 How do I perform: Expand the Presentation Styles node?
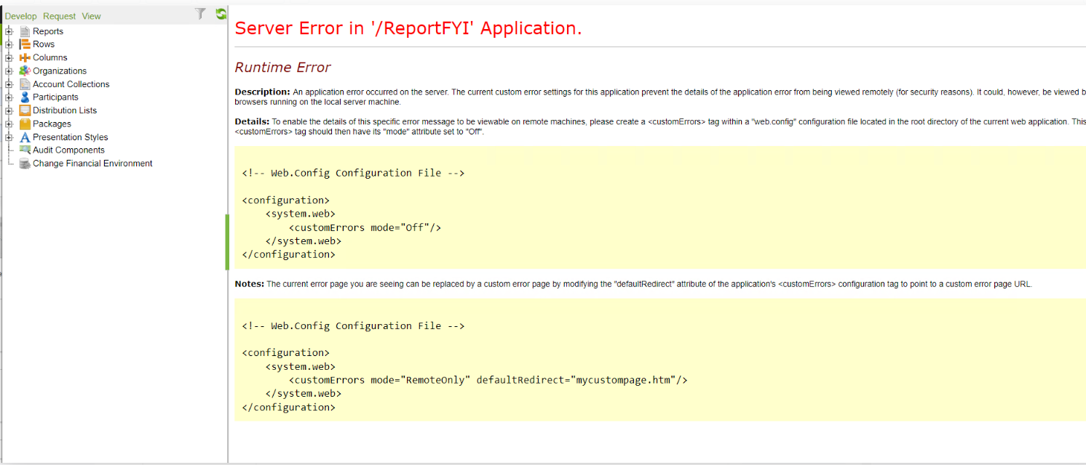click(9, 137)
